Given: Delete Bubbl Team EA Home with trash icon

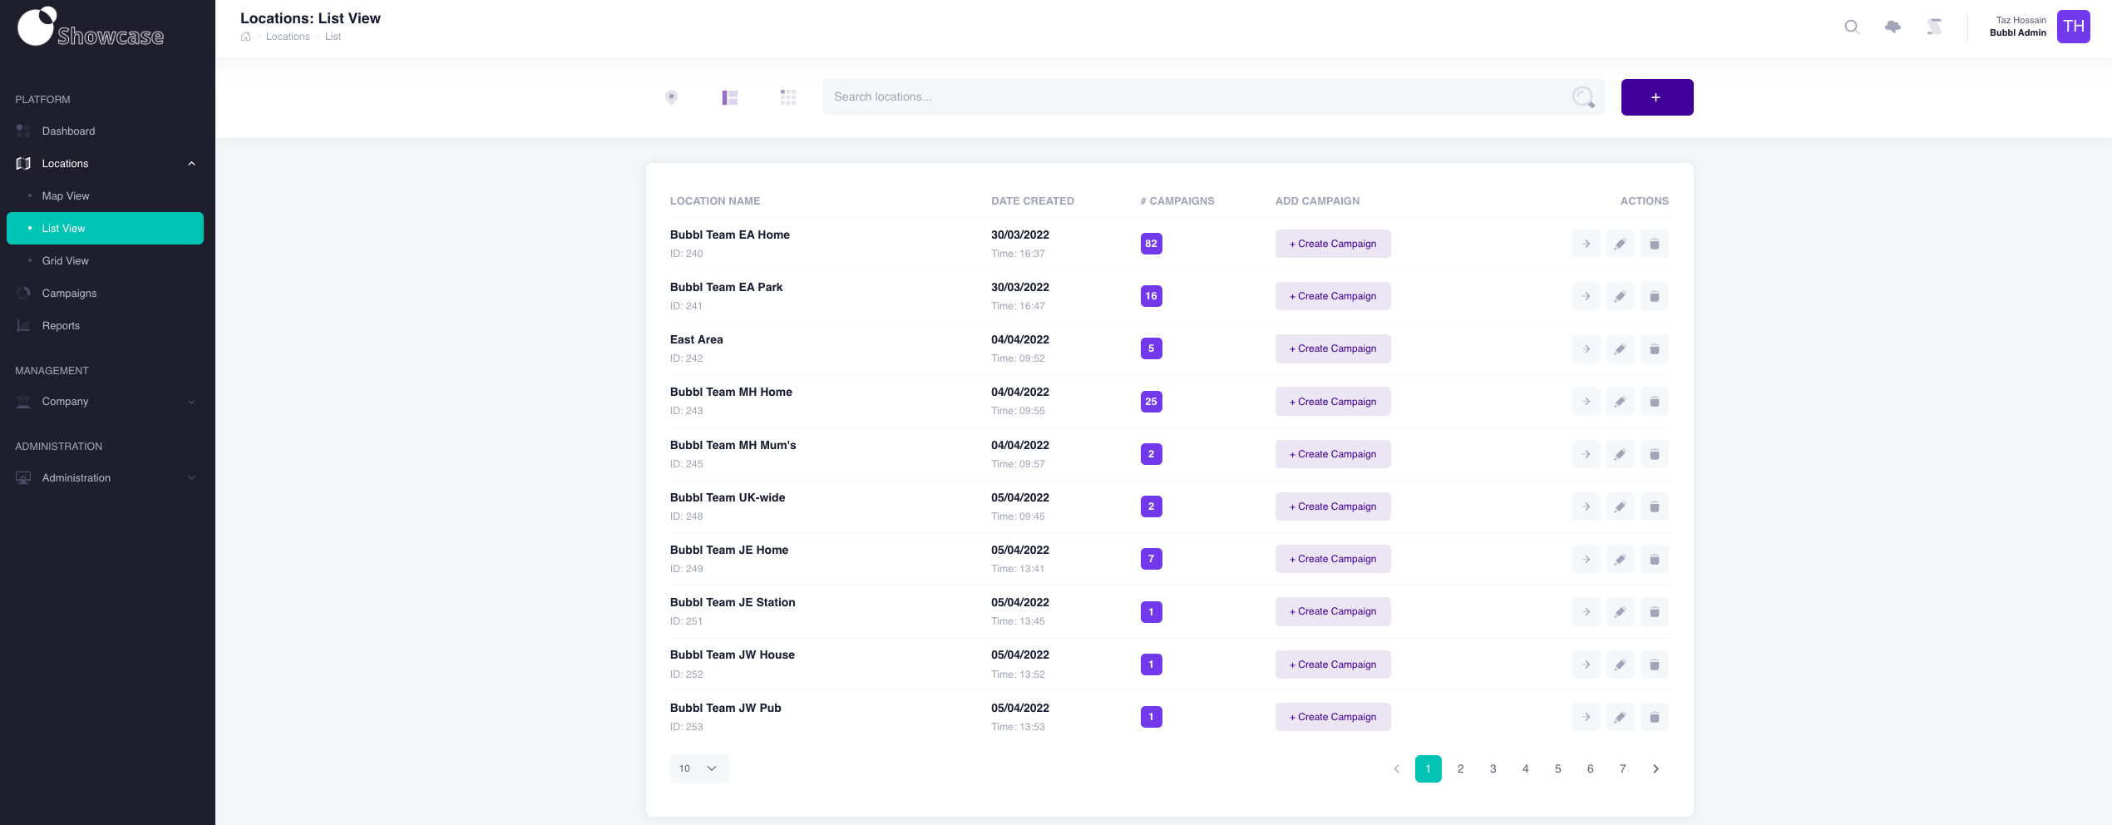Looking at the screenshot, I should pos(1655,244).
